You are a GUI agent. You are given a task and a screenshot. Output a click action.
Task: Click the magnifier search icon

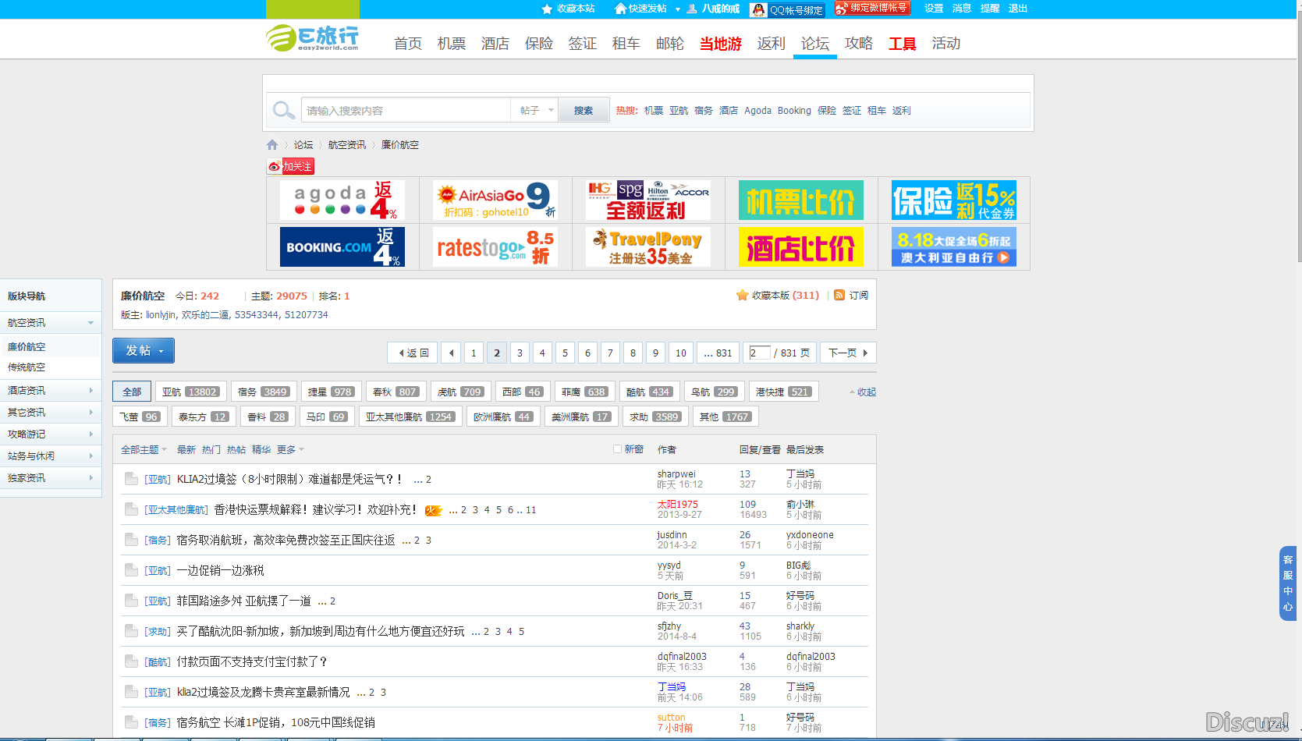283,110
